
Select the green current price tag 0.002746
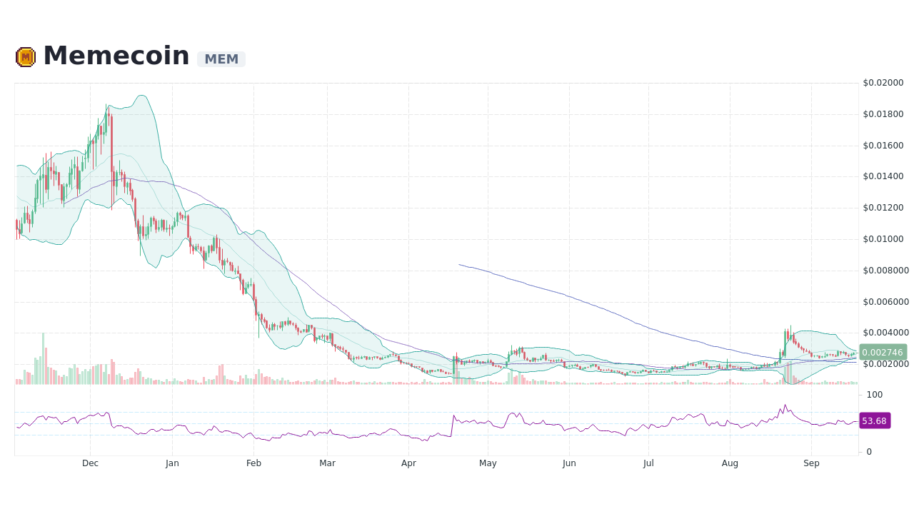882,352
